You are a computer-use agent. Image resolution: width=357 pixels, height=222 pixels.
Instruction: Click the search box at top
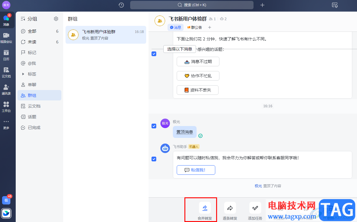pos(192,5)
